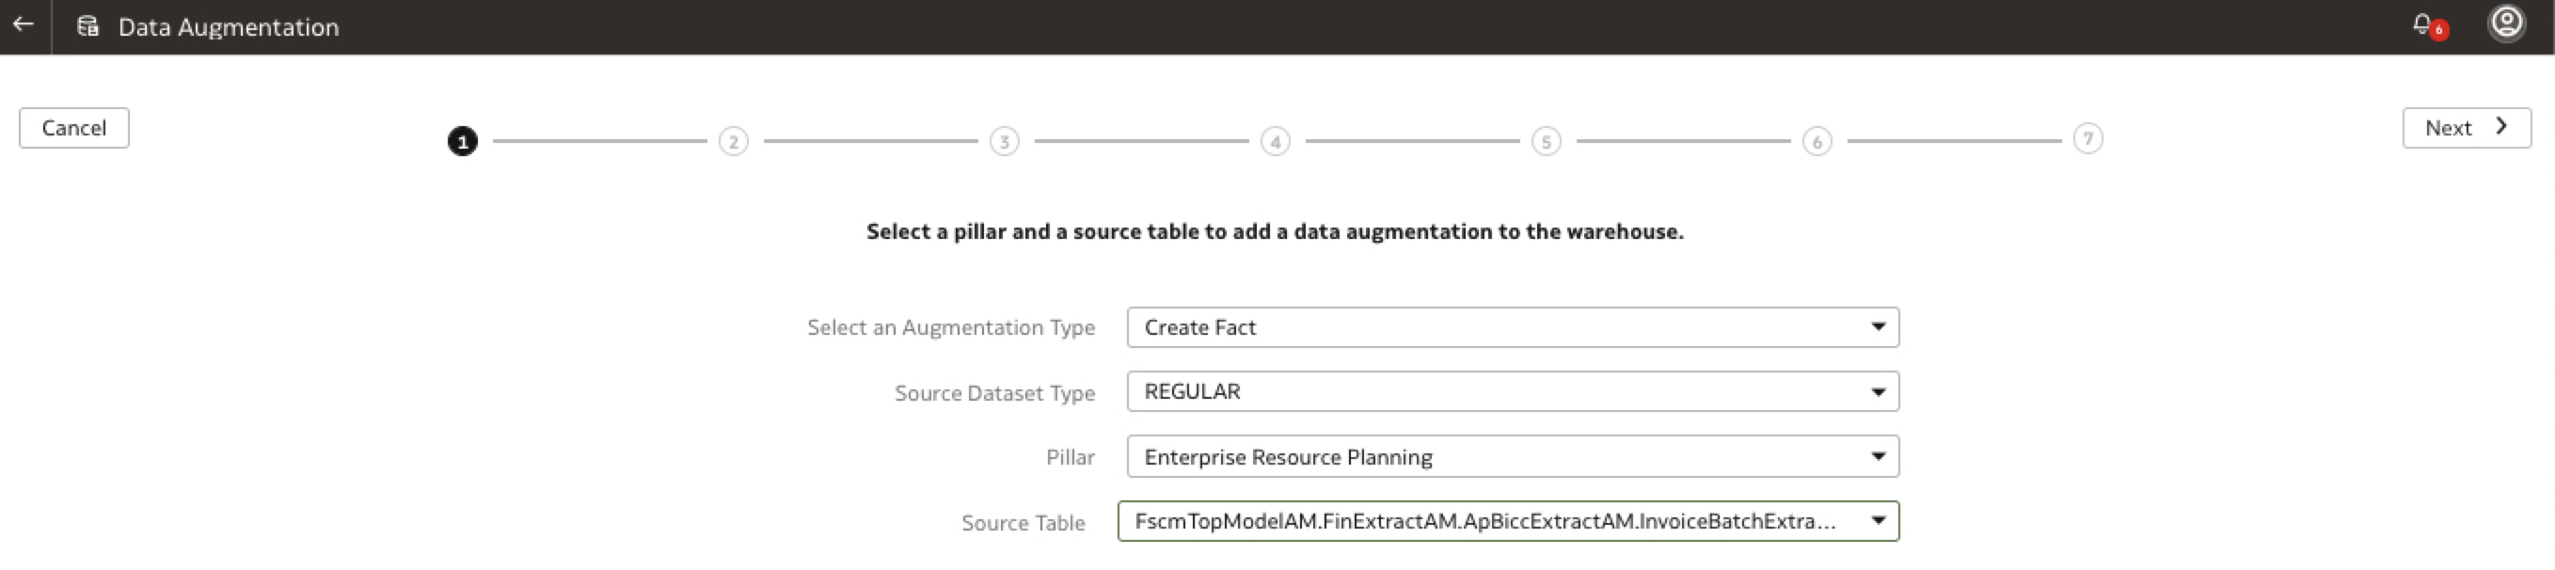Viewport: 2555px width, 570px height.
Task: Jump to wizard step 2
Action: [x=733, y=142]
